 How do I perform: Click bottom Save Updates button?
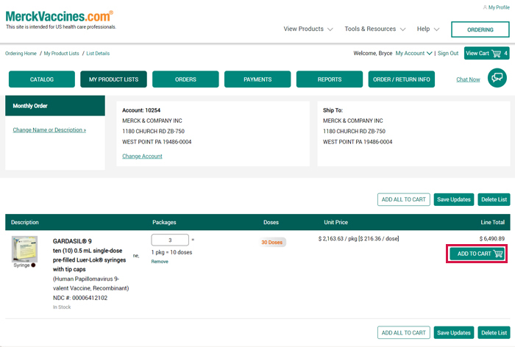pos(454,332)
